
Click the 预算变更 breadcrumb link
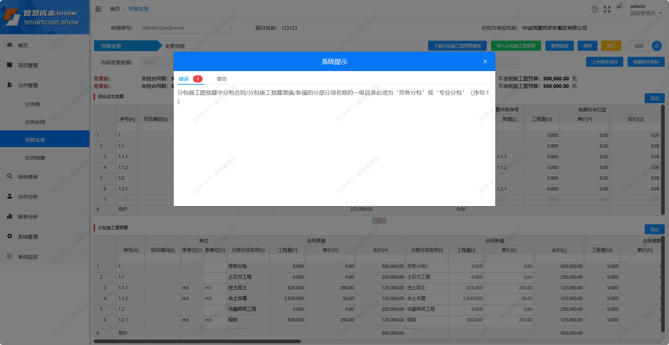pyautogui.click(x=139, y=9)
